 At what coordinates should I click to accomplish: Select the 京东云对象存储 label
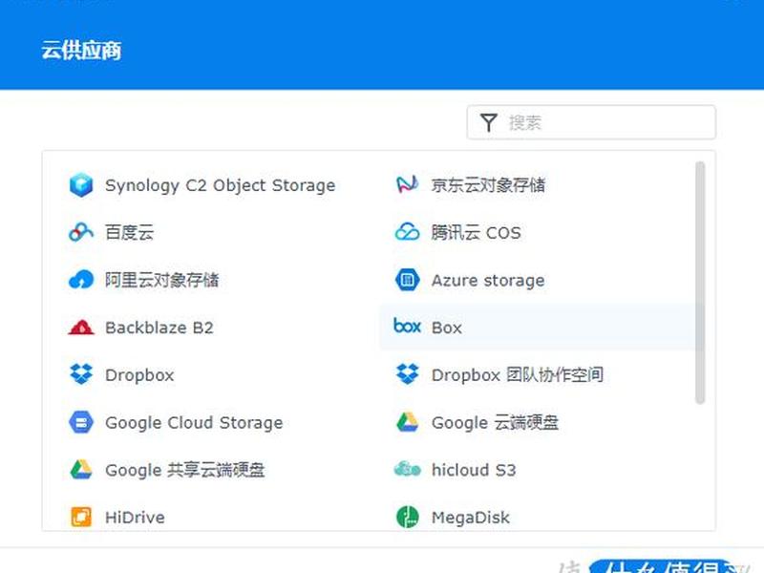pyautogui.click(x=488, y=185)
